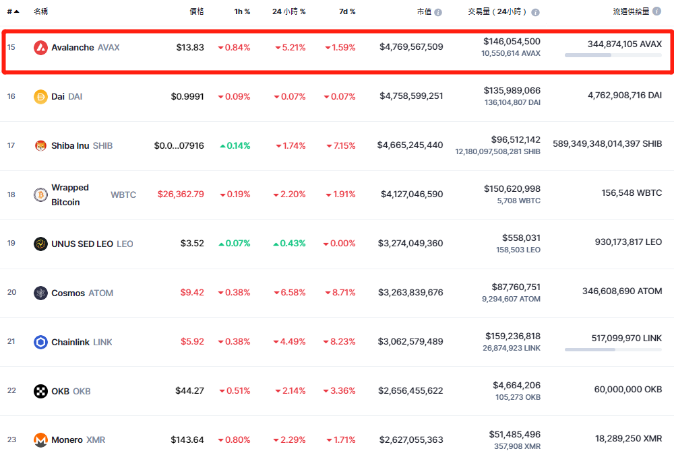
Task: Click Avalanche circulating supply progress bar
Action: point(613,55)
